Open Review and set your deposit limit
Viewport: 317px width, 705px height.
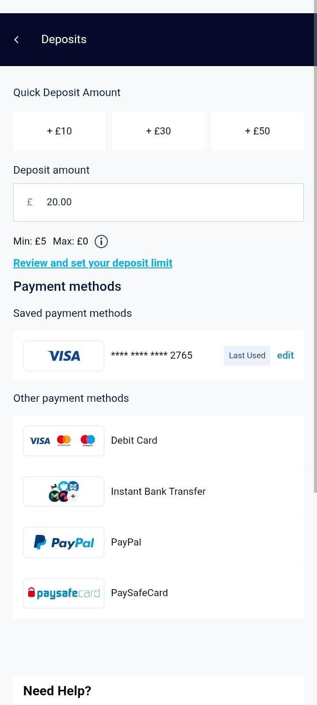92,263
